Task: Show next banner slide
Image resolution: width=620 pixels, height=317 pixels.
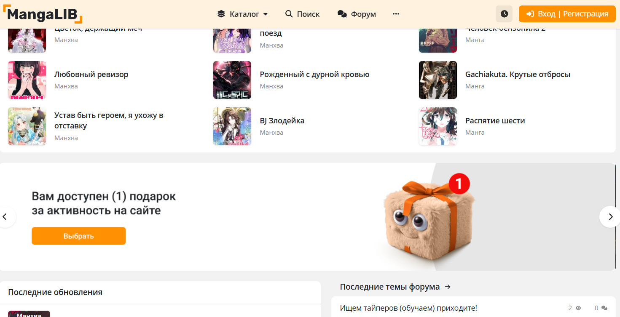Action: coord(610,217)
